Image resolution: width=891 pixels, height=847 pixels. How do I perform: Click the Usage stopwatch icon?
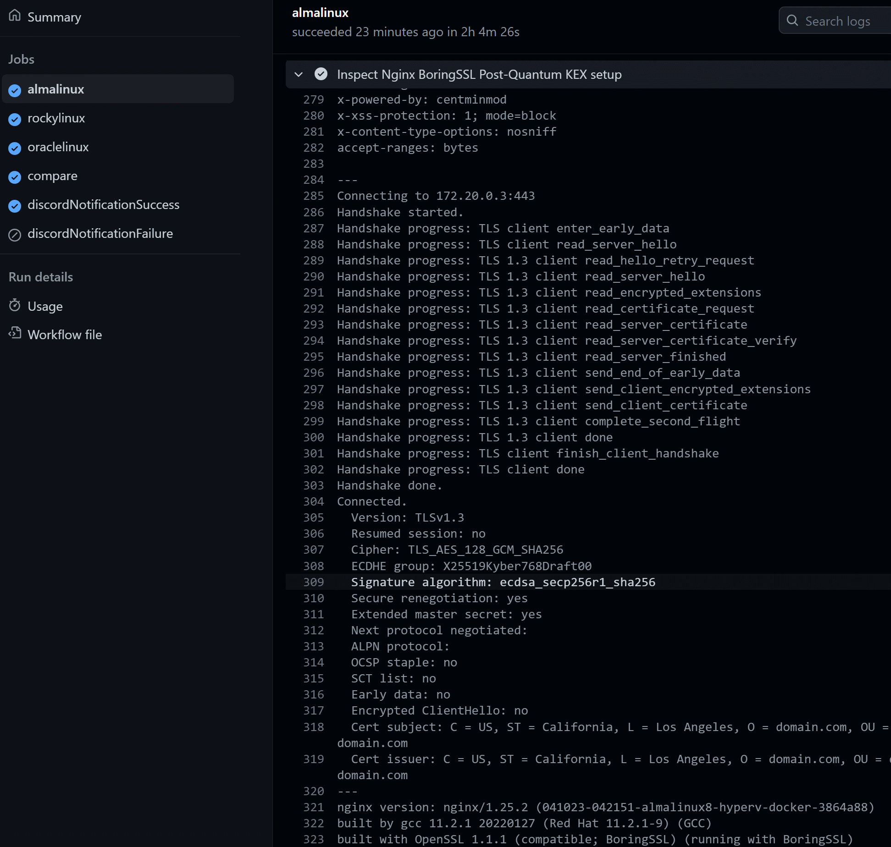15,305
